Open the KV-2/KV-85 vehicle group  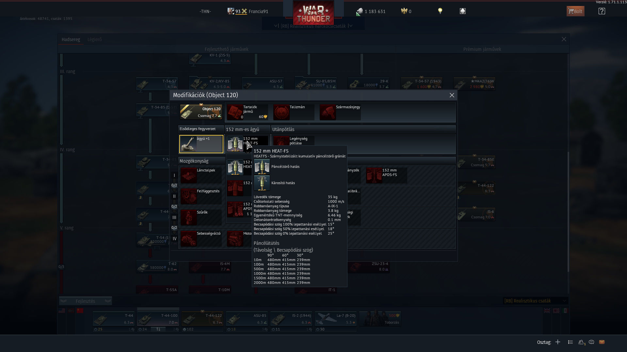click(210, 84)
